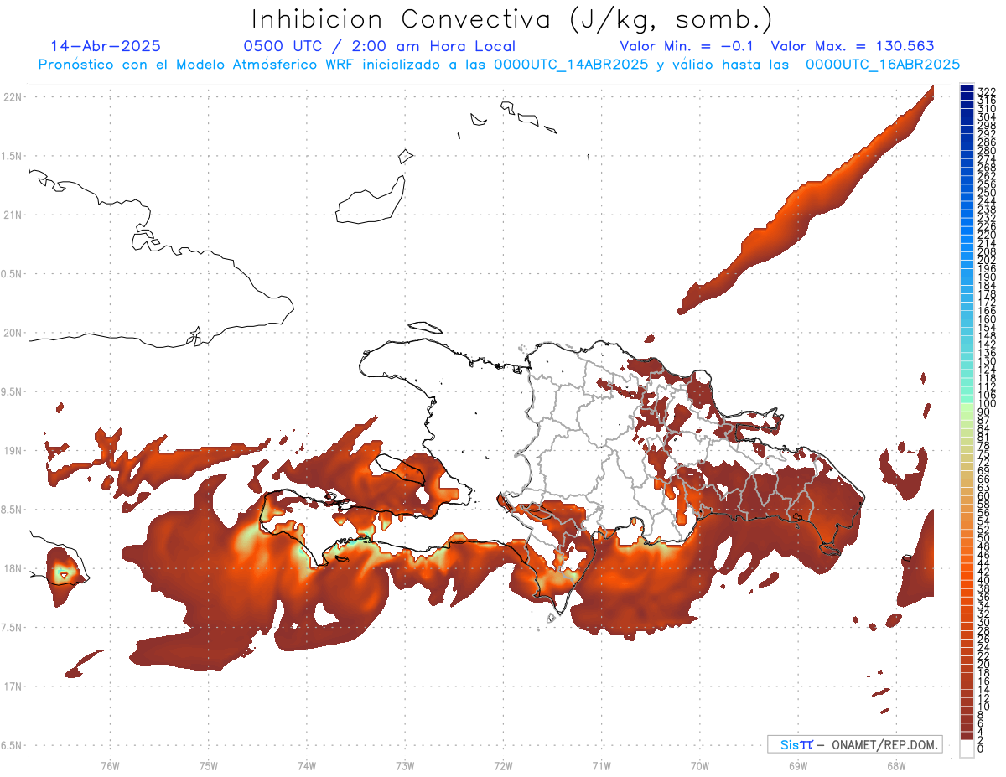1006x777 pixels.
Task: Click the '6.5N' latitude label
Action: pyautogui.click(x=11, y=745)
